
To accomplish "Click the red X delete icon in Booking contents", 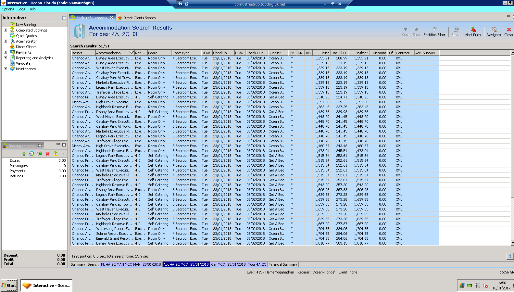I will pos(47,154).
